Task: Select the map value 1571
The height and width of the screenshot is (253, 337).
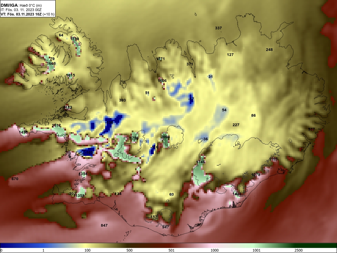Action: [160, 59]
